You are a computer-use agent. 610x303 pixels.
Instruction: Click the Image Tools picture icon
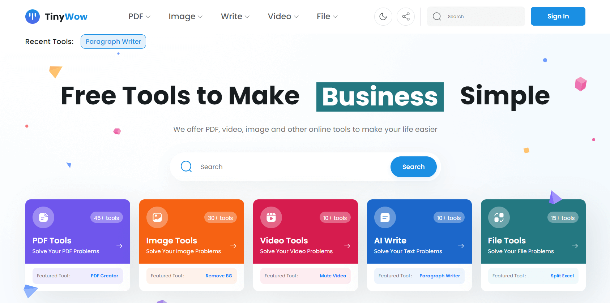coord(157,217)
